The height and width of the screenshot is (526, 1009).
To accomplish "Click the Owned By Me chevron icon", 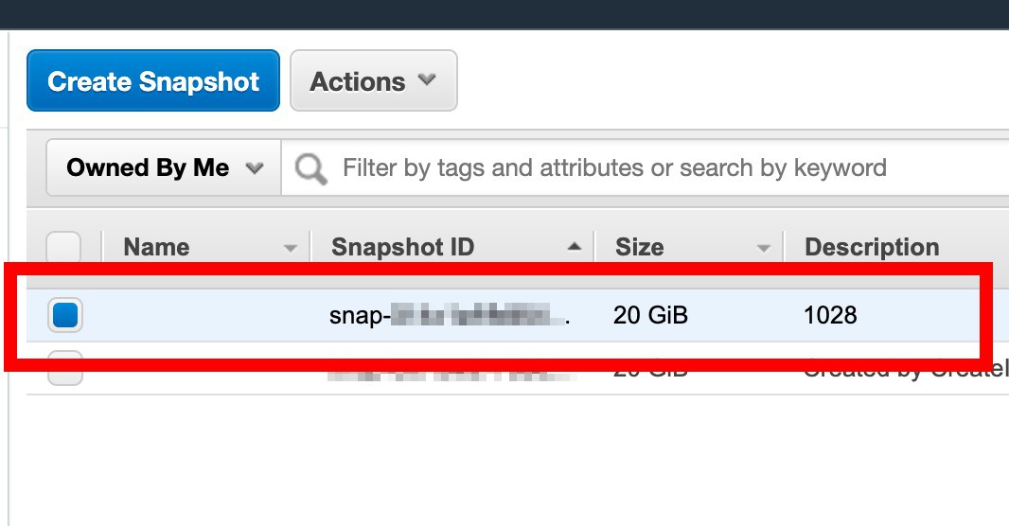I will 255,167.
